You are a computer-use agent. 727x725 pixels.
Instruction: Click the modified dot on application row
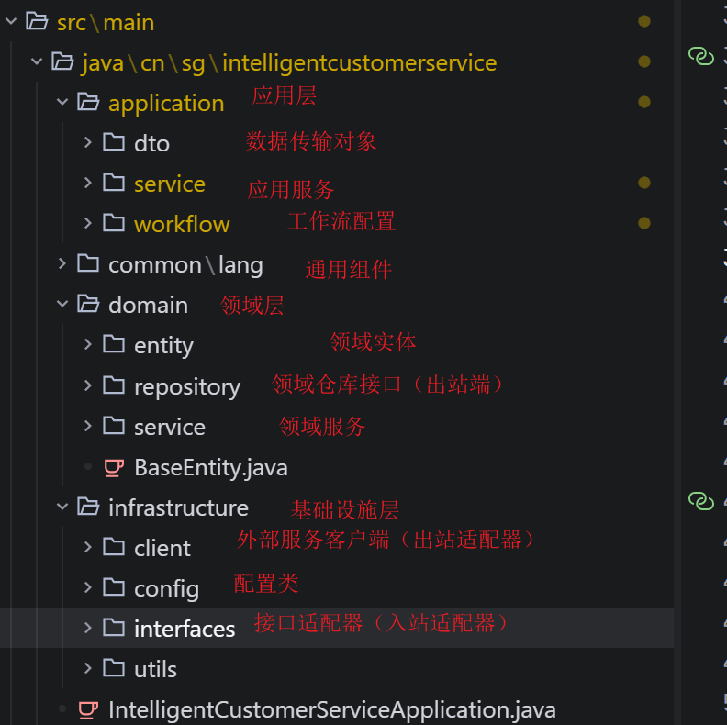click(x=644, y=102)
